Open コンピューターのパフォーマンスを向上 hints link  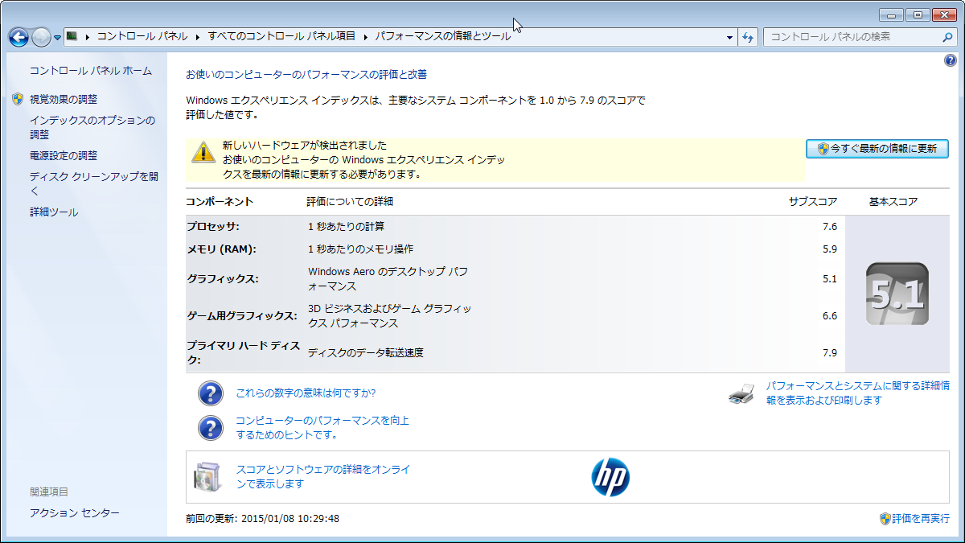pos(322,427)
